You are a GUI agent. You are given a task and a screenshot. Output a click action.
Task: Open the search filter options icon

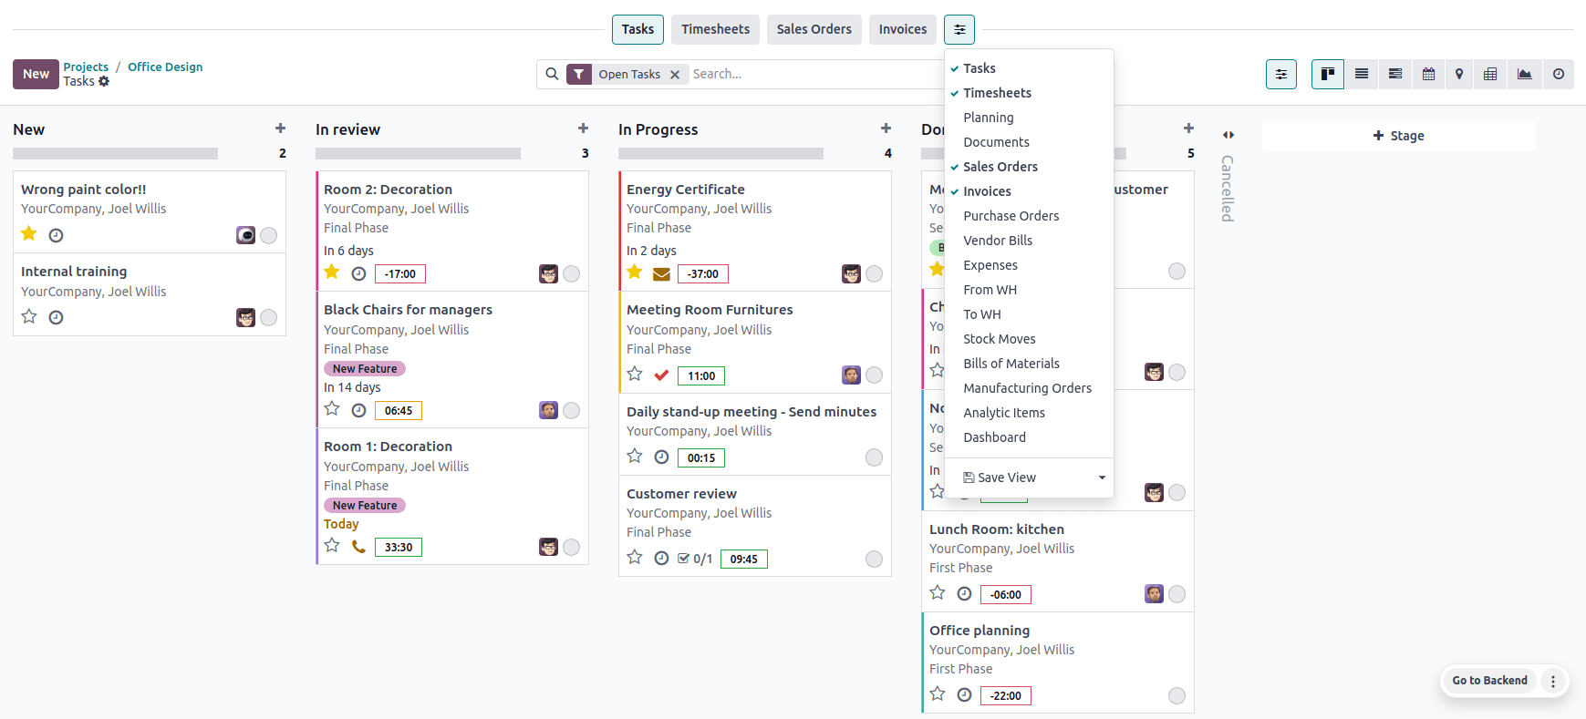(x=578, y=74)
